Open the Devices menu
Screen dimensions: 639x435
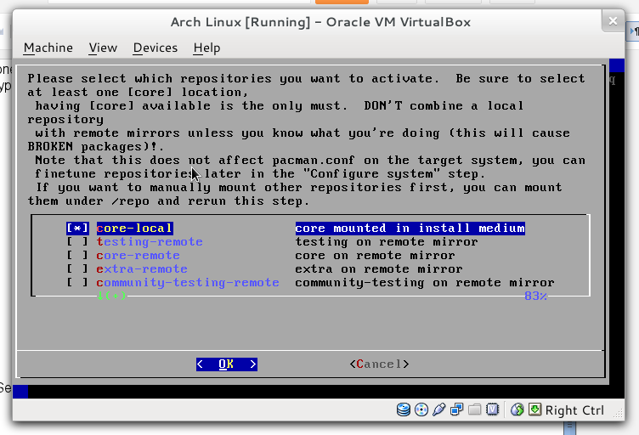point(156,48)
